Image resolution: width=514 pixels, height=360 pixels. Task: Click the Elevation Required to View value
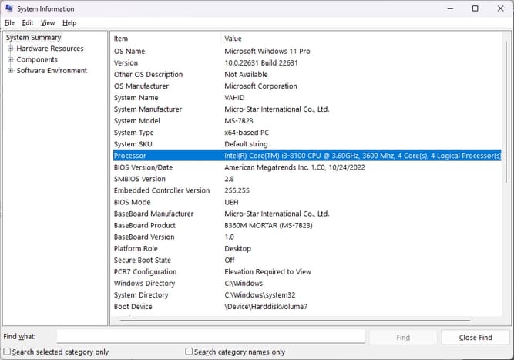267,272
